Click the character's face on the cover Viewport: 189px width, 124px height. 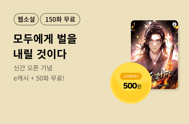tap(155, 43)
